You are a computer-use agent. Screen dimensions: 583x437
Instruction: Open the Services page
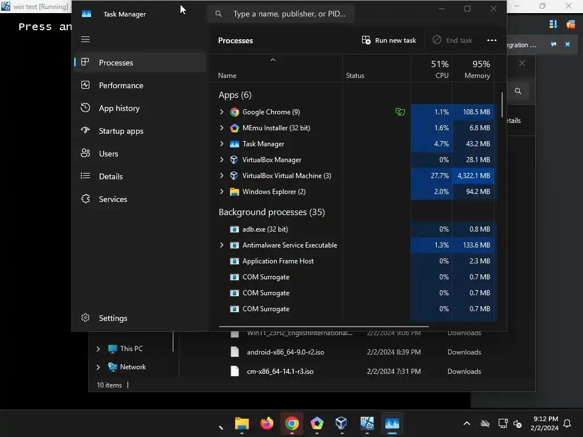140,199
